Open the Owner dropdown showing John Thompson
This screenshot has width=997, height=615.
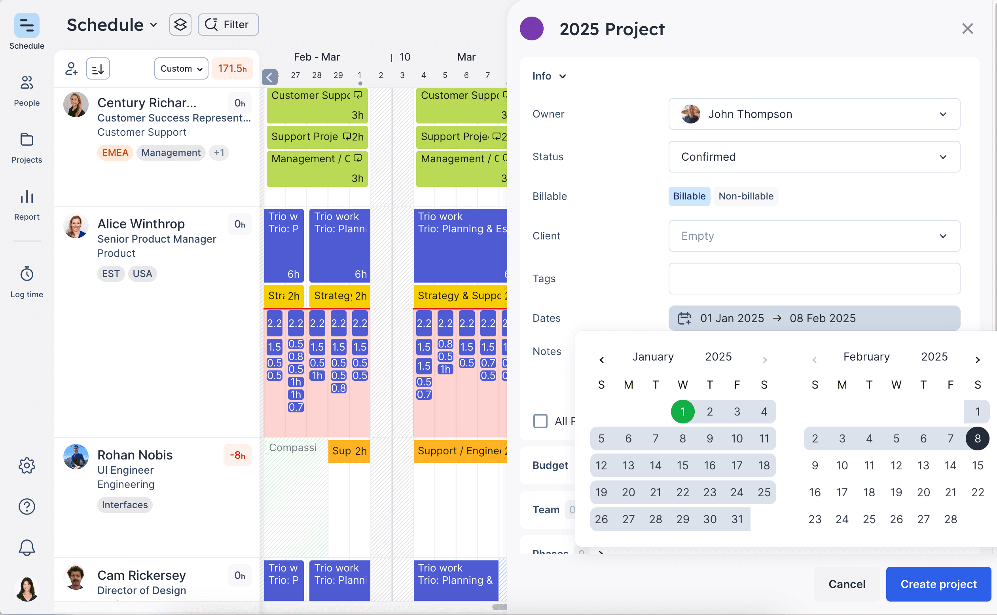tap(813, 114)
